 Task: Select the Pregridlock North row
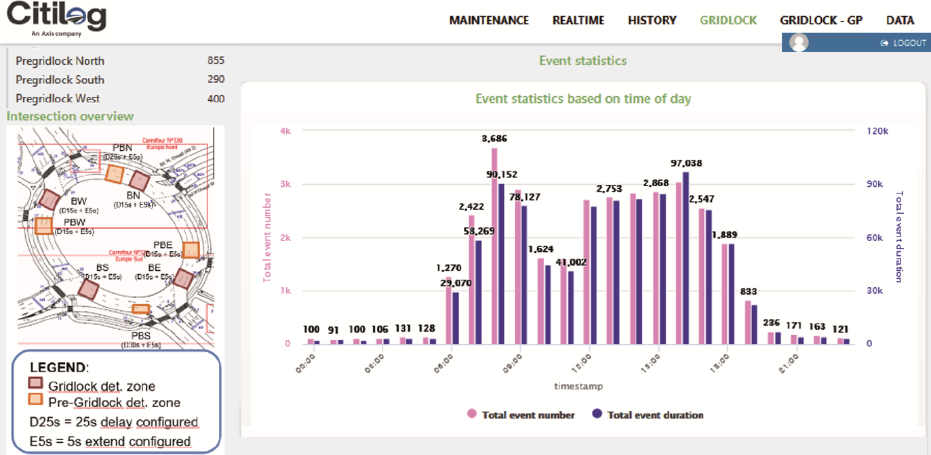click(x=119, y=61)
